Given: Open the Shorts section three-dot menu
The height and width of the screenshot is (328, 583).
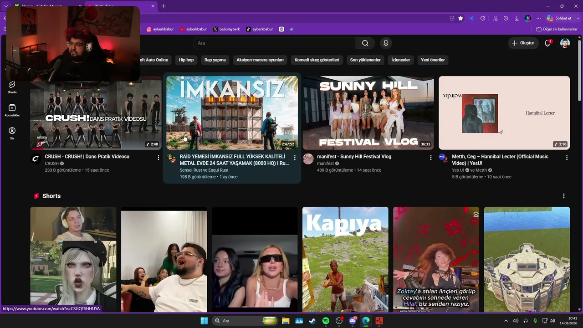Looking at the screenshot, I should (564, 196).
